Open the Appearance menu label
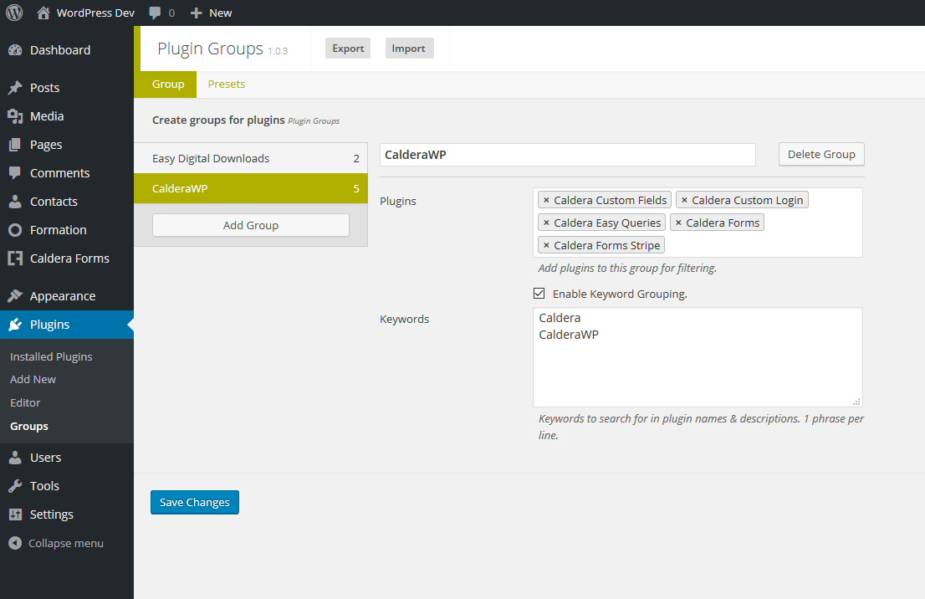This screenshot has height=599, width=925. pos(63,296)
